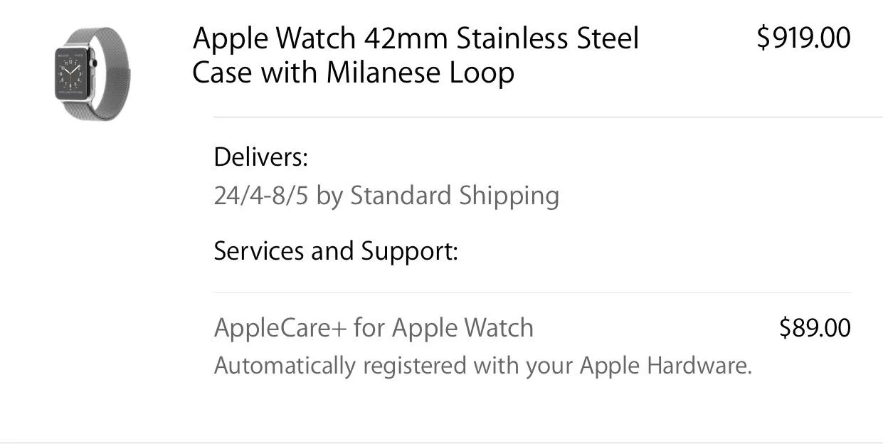This screenshot has height=444, width=883.
Task: Click the 'Services and Support:' heading
Action: tap(335, 250)
